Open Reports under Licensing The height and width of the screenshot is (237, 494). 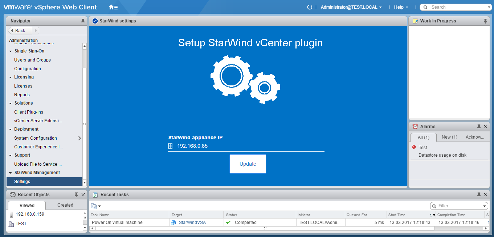[22, 95]
